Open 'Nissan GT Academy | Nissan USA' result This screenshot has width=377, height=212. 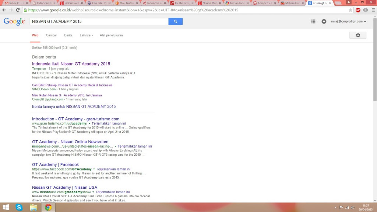(x=65, y=187)
